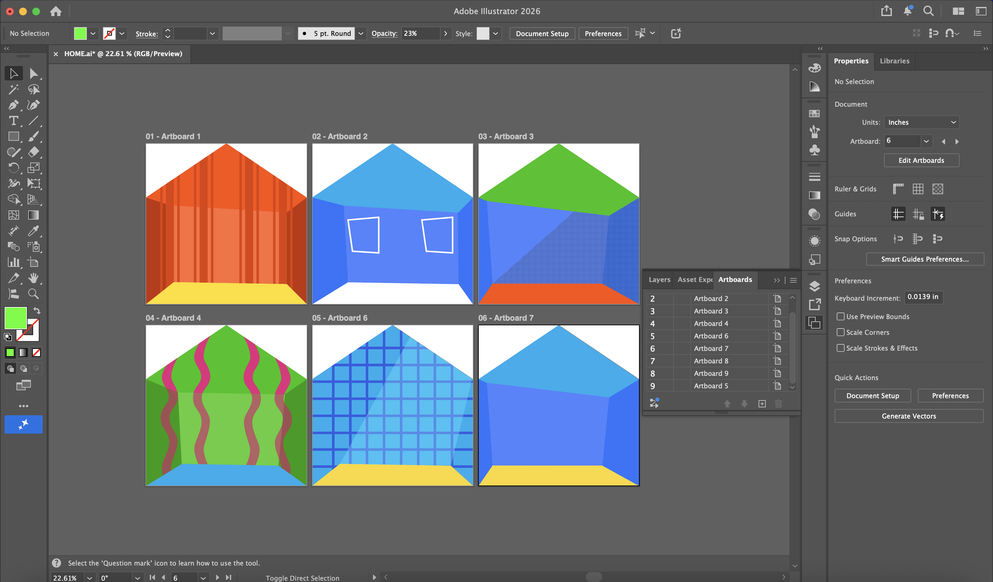Viewport: 993px width, 582px height.
Task: Switch to the Libraries tab
Action: click(x=894, y=61)
